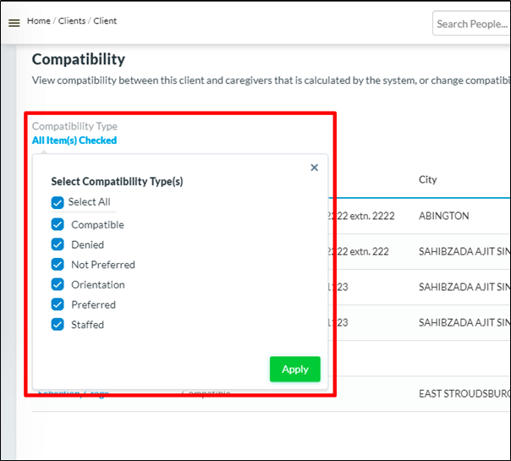
Task: Click the EAST STROUDSBURG city cell
Action: click(x=464, y=394)
